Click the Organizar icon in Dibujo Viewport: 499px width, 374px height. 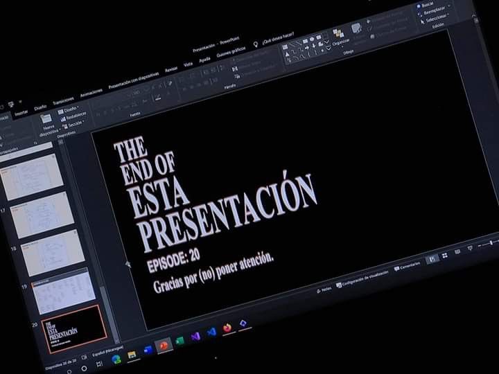pyautogui.click(x=339, y=33)
